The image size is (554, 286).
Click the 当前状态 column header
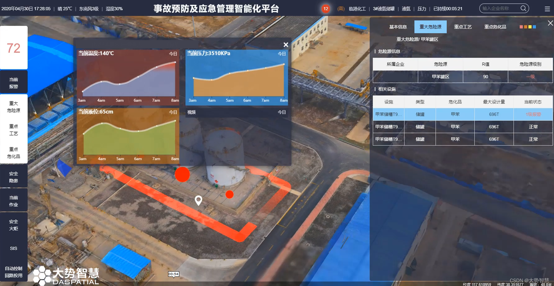(x=533, y=102)
